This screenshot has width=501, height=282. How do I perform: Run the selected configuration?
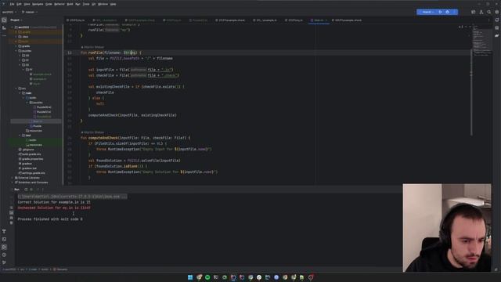tap(440, 12)
